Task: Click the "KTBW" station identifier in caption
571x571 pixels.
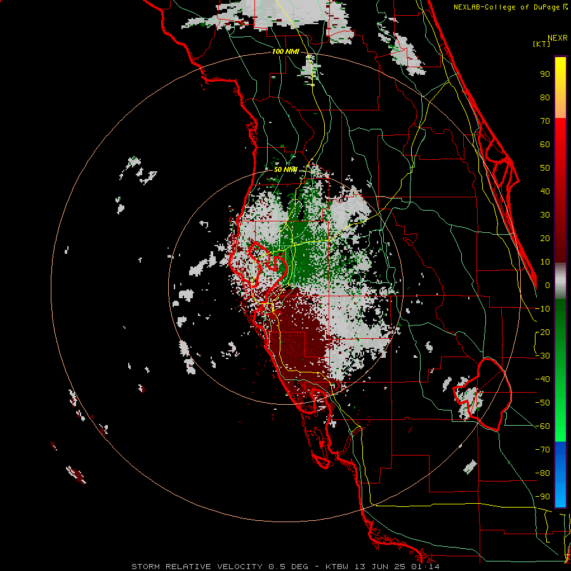Action: coord(338,567)
